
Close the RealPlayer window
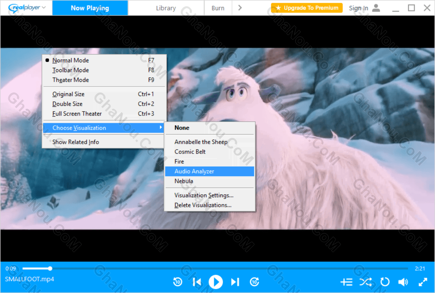(x=427, y=8)
